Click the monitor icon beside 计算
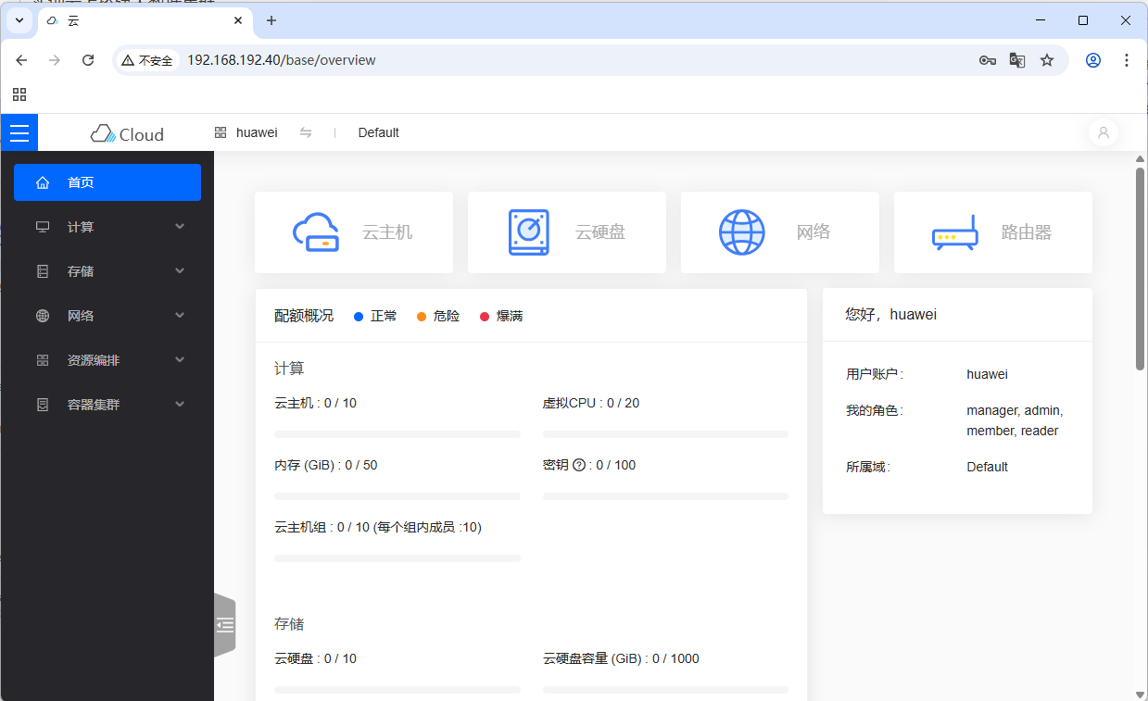 click(x=43, y=227)
